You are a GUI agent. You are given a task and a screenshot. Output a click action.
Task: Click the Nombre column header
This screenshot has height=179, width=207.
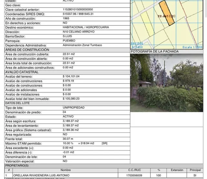pyautogui.click(x=66, y=170)
